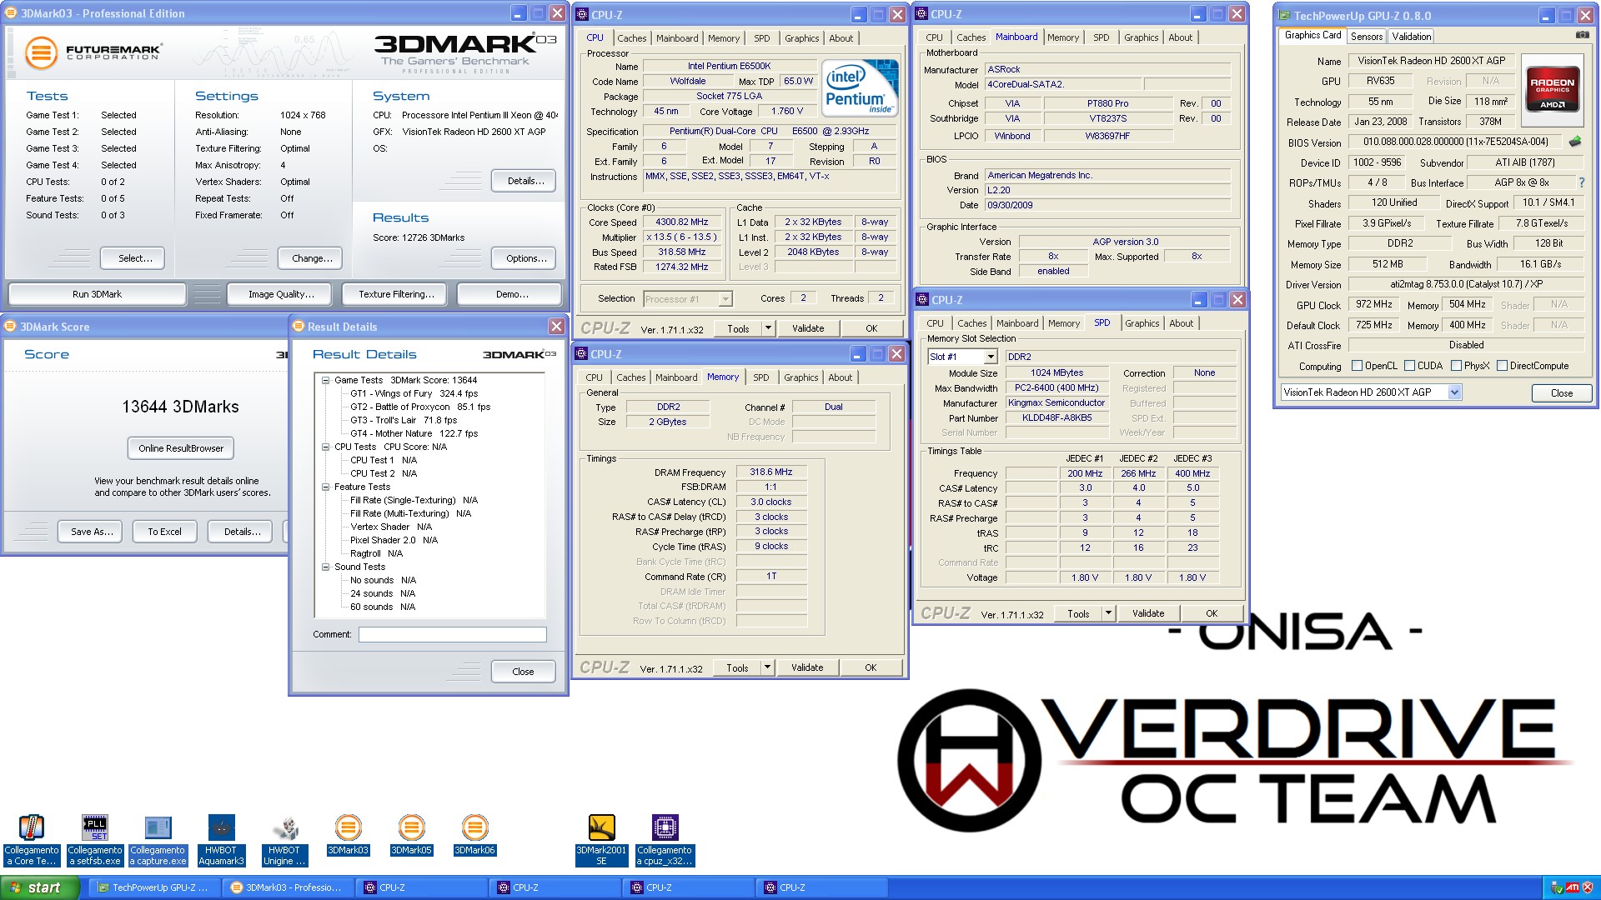Click the GPU-Z screenshot camera icon

(1582, 35)
